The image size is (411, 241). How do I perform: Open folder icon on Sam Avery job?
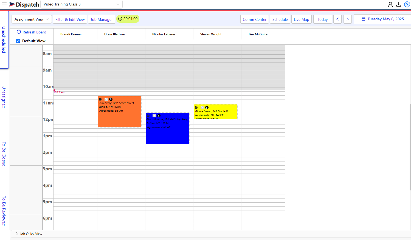point(100,99)
